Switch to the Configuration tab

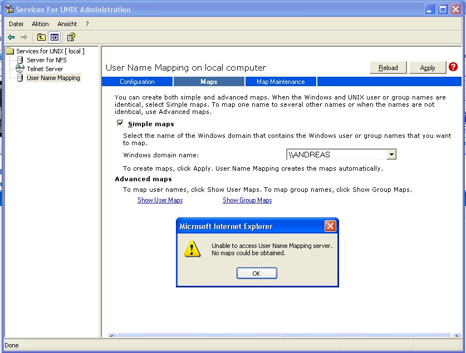138,82
